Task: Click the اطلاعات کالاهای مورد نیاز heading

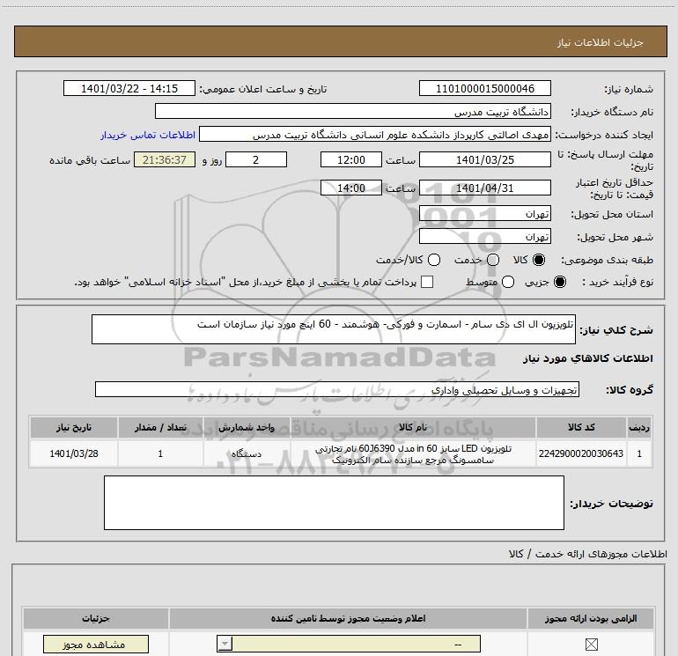Action: tap(588, 358)
